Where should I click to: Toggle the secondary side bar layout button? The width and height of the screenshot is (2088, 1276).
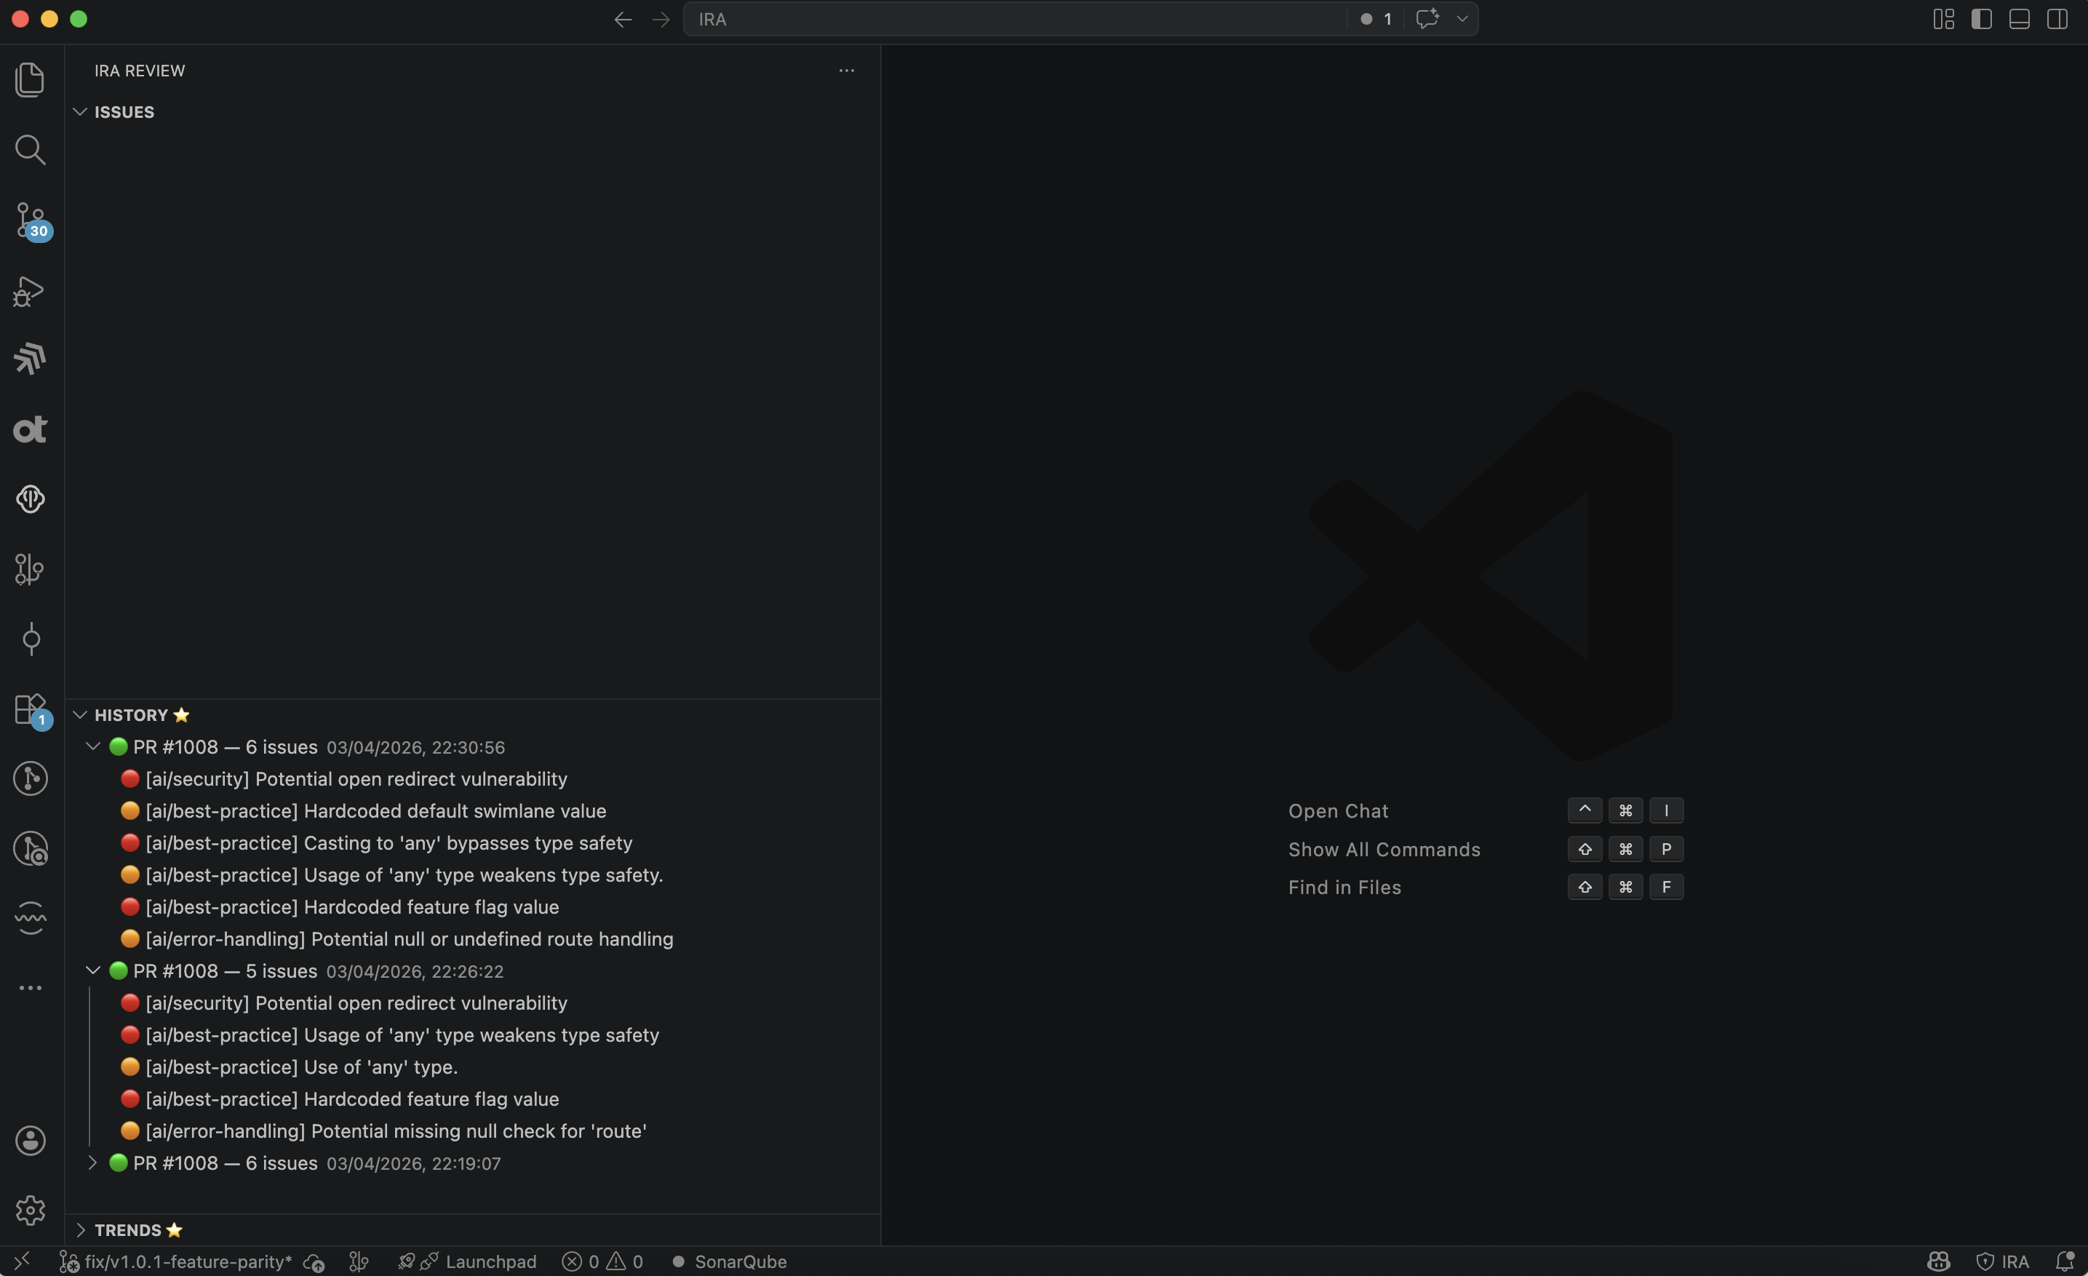click(x=2057, y=19)
